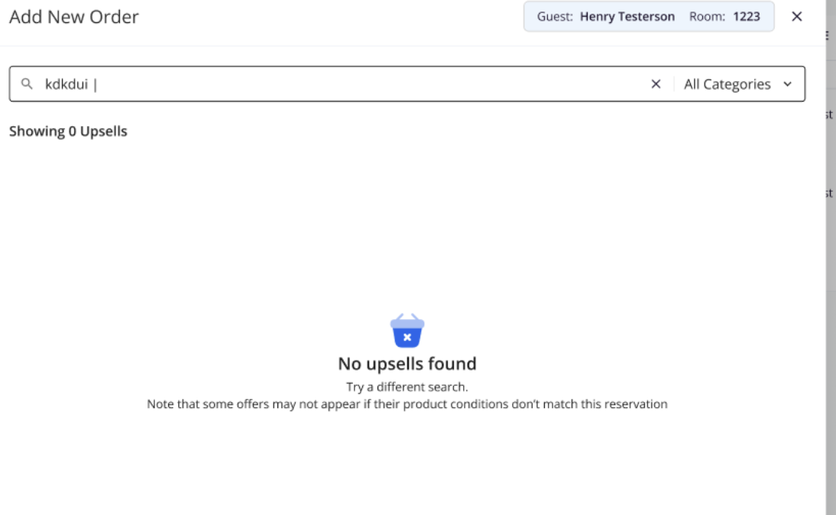Close the Add New Order dialog
The height and width of the screenshot is (515, 836).
point(797,16)
